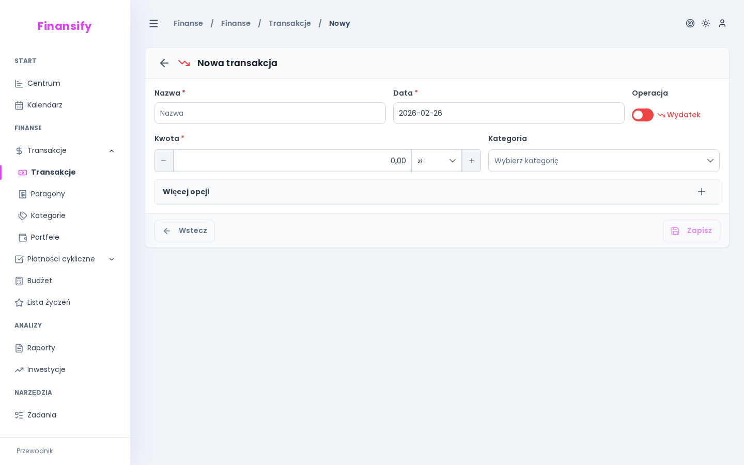Open Przewodnik at the sidebar bottom
Screen dimensions: 744x465
pyautogui.click(x=34, y=451)
